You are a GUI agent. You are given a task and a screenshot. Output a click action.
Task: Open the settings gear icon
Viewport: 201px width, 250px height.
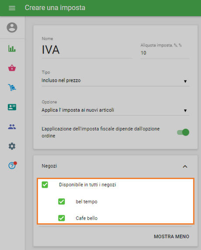(x=12, y=146)
